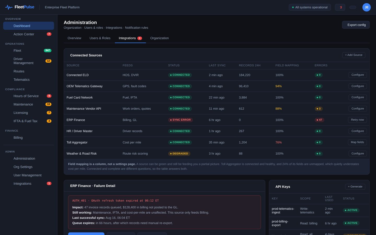Viewport: 376px width, 235px height.
Task: Open the JE user avatar
Action: click(367, 7)
